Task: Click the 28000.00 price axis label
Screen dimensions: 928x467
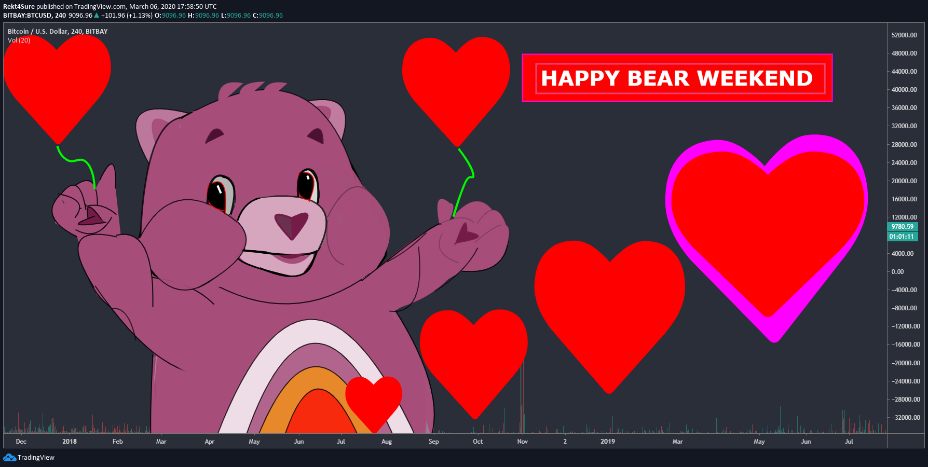Action: pyautogui.click(x=904, y=145)
